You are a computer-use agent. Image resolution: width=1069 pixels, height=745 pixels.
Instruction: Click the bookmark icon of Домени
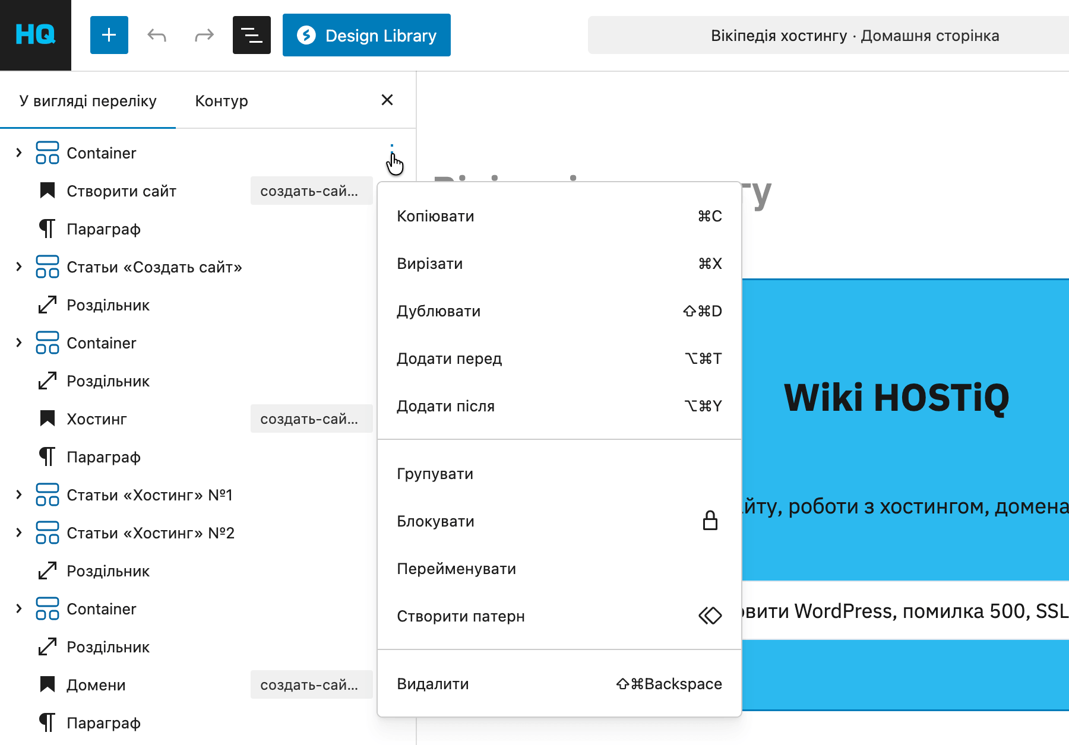tap(48, 684)
